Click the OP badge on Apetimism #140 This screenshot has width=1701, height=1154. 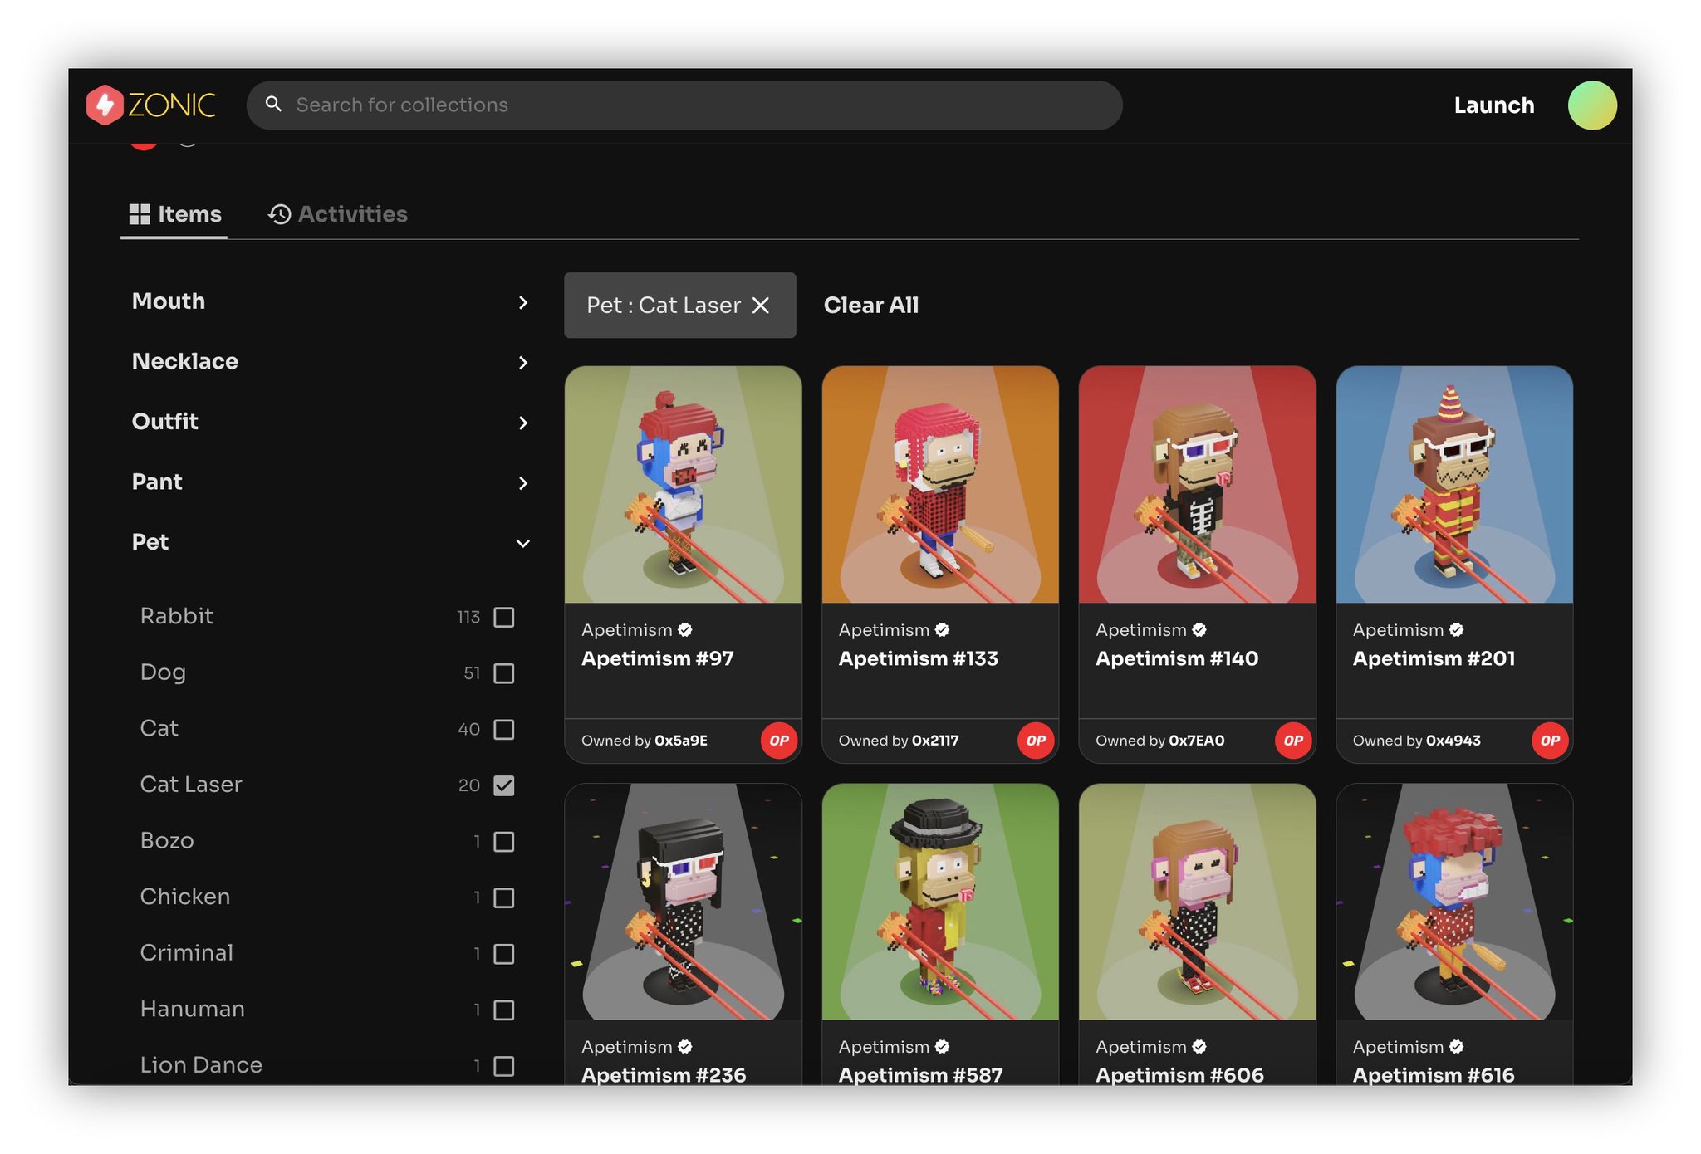coord(1293,740)
